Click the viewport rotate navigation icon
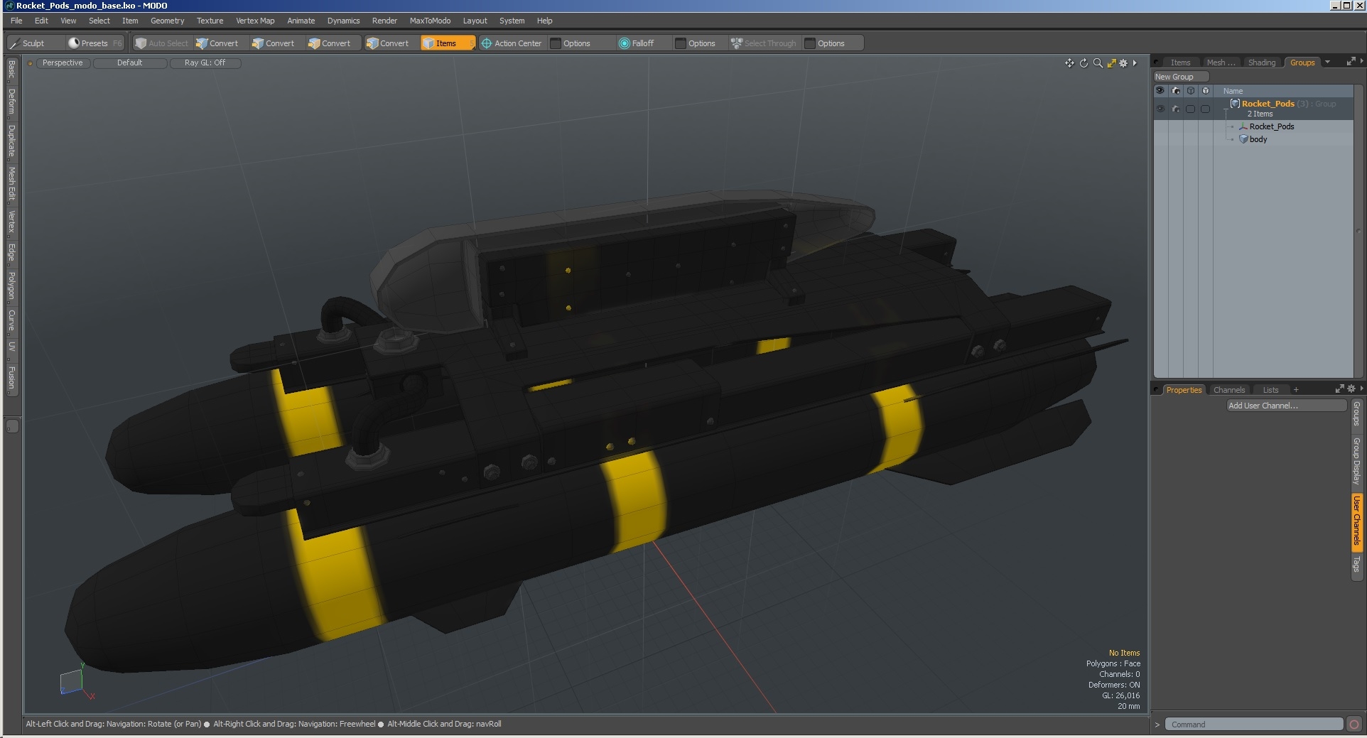 (x=1083, y=63)
